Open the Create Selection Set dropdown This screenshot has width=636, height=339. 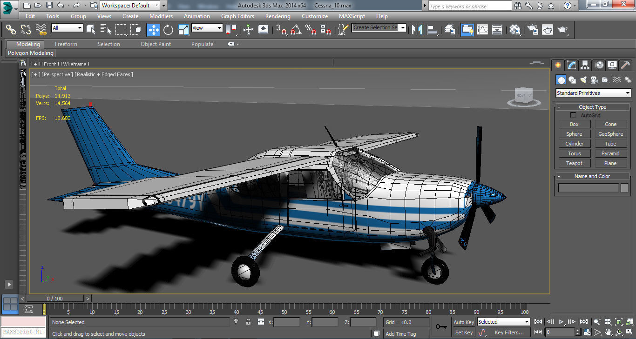[379, 27]
